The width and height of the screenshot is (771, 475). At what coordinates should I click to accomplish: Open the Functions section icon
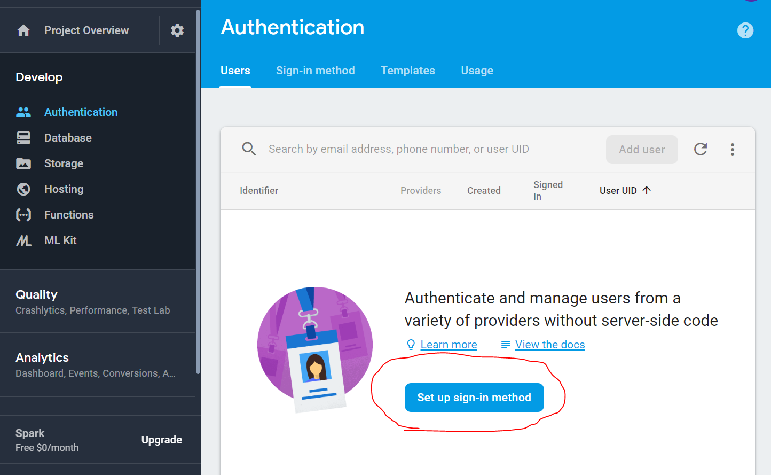[x=23, y=214]
